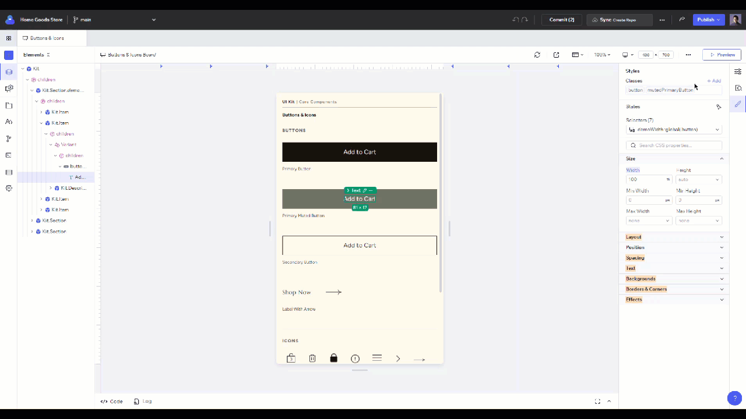
Task: Click the mutedPrimaryButton class tag
Action: pos(670,90)
